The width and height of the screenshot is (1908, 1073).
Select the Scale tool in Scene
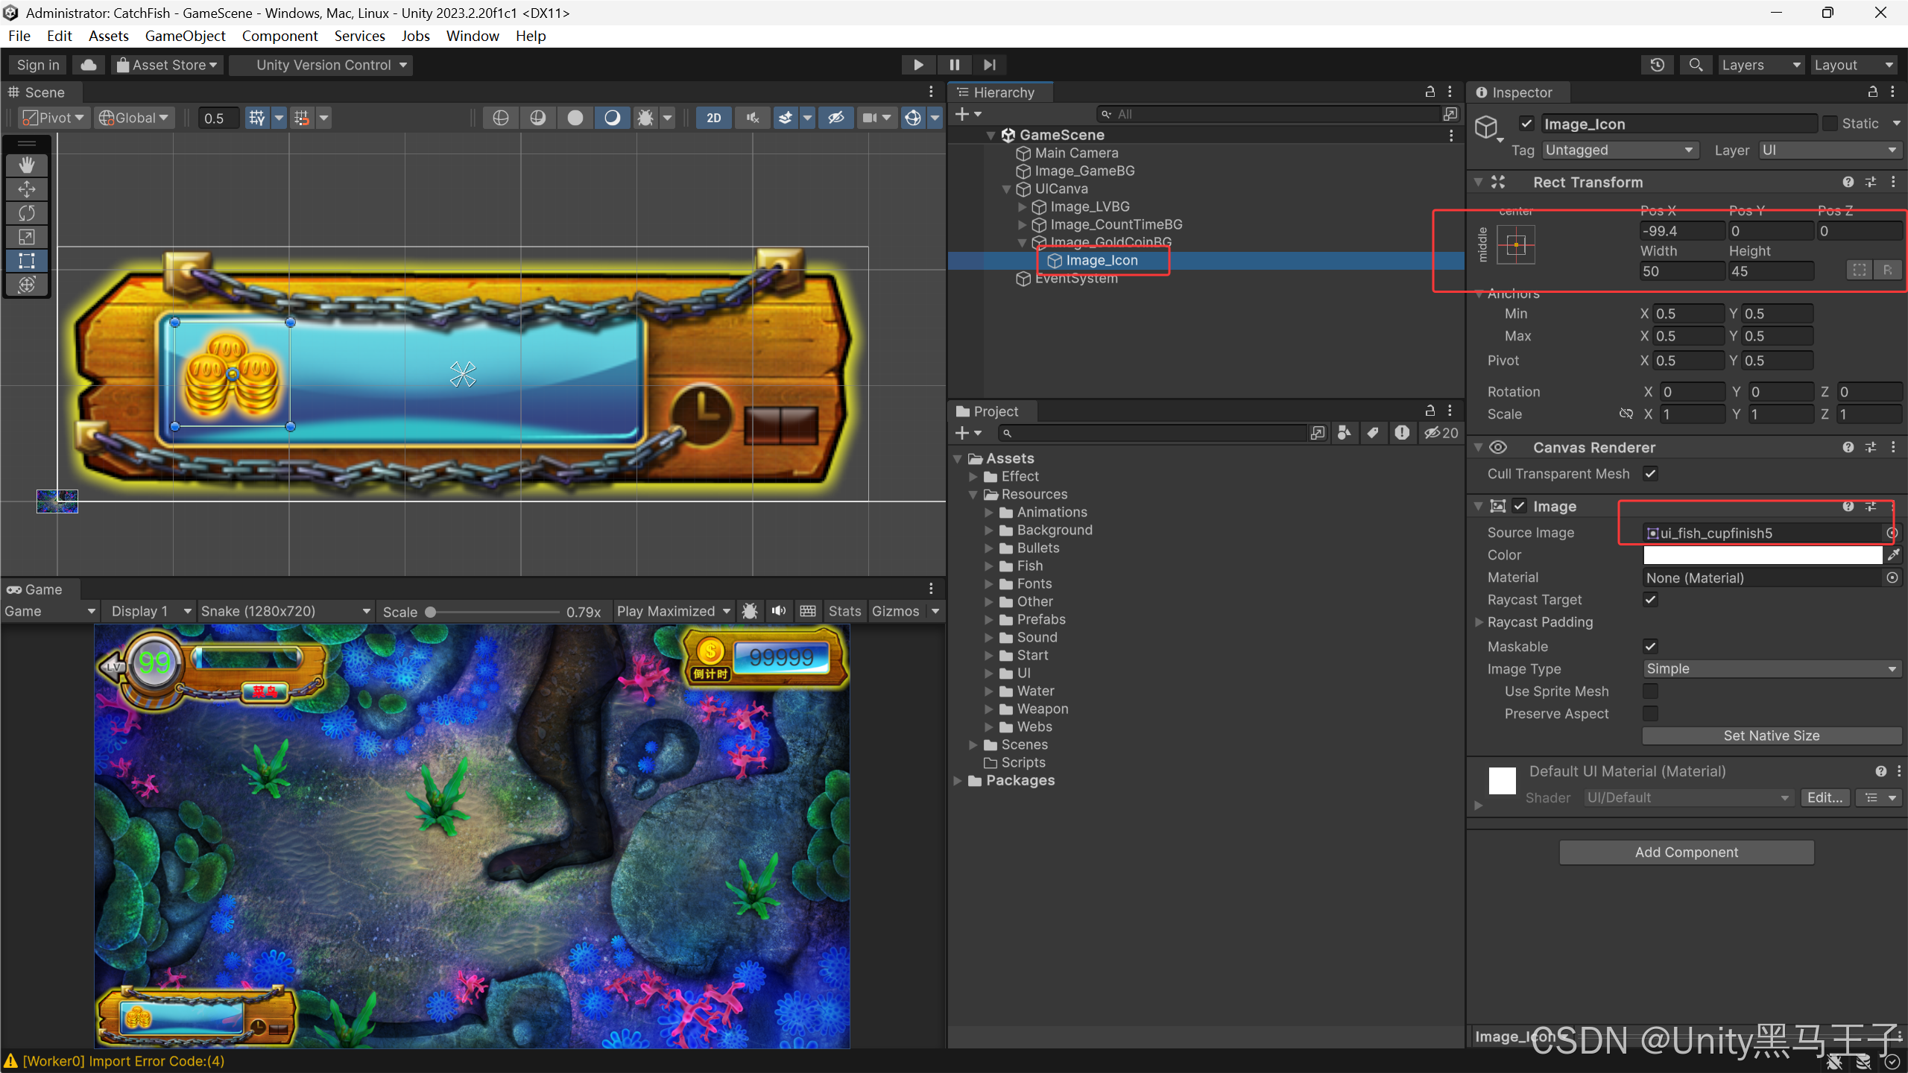(x=27, y=237)
